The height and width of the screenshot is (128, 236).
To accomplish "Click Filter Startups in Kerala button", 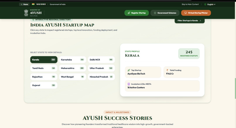I will tap(189, 21).
